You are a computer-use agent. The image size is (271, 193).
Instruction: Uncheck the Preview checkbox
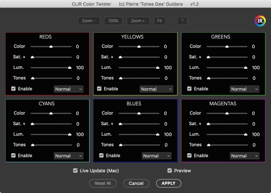(x=170, y=171)
